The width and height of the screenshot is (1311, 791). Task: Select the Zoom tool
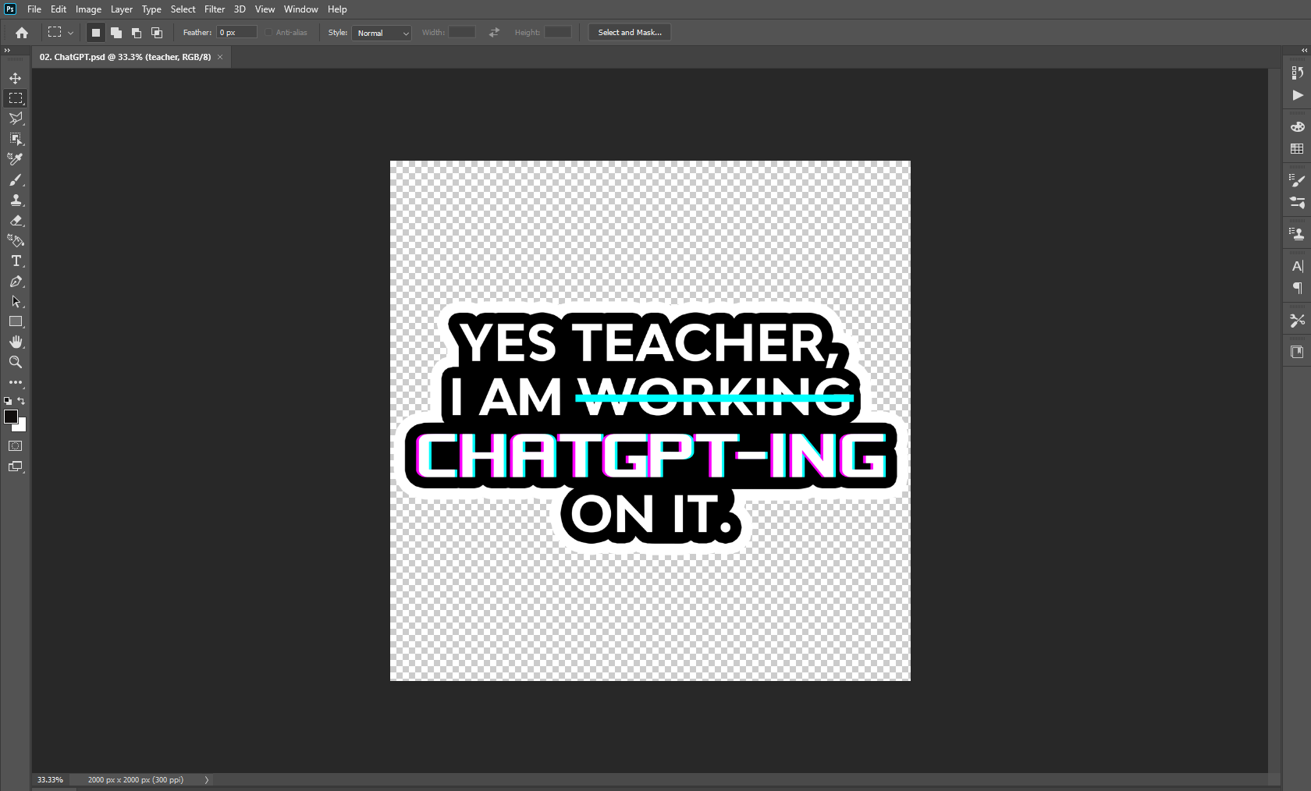pos(16,362)
